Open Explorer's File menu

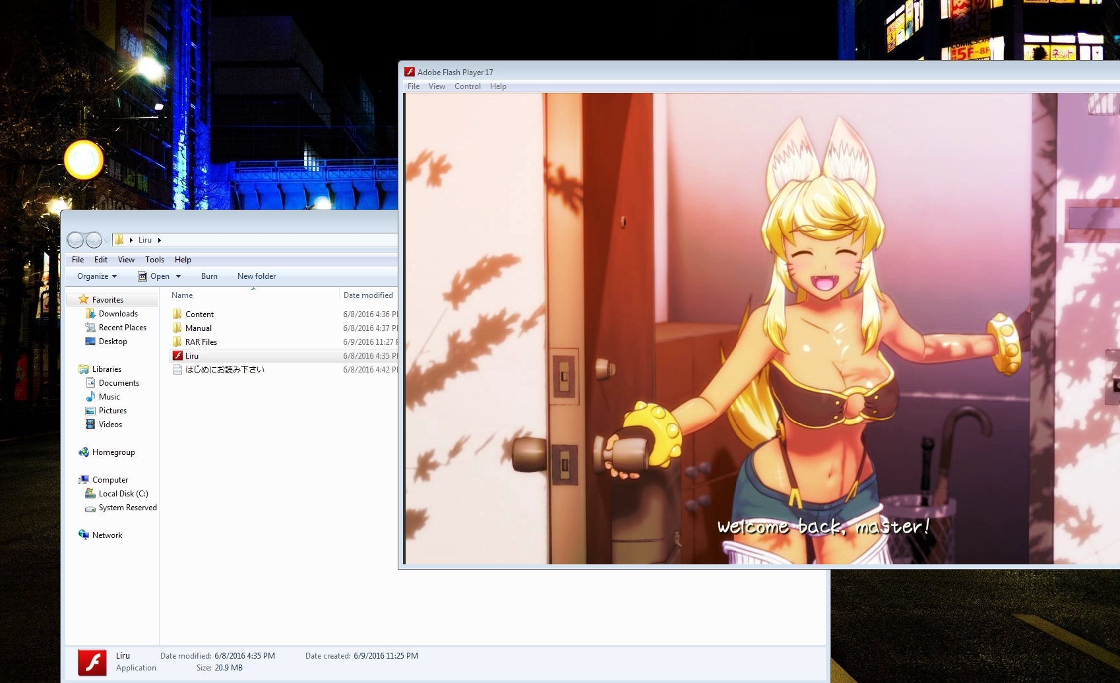[78, 260]
